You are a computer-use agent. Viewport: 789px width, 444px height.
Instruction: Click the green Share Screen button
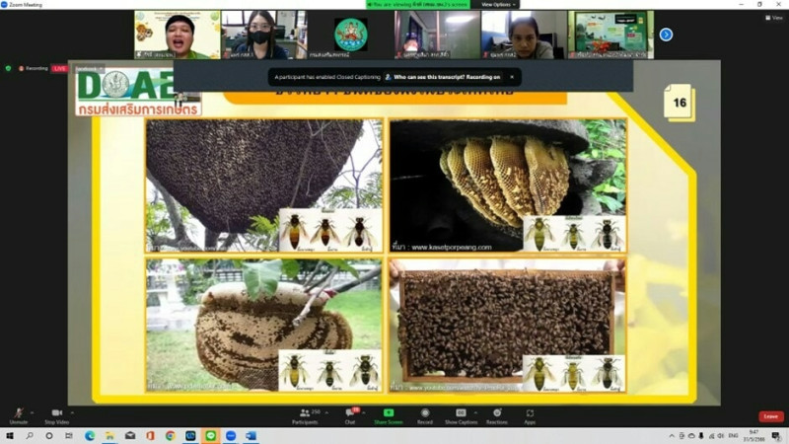[x=389, y=413]
